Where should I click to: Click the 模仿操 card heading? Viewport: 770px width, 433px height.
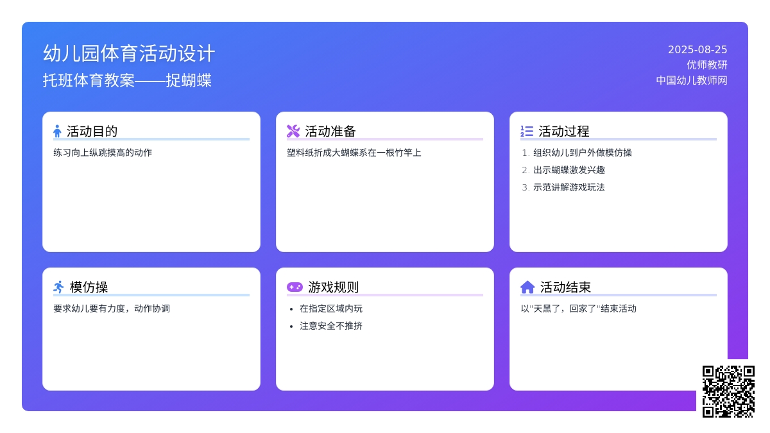pyautogui.click(x=89, y=287)
